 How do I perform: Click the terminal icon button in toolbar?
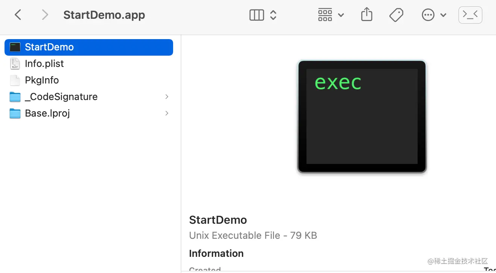point(470,15)
